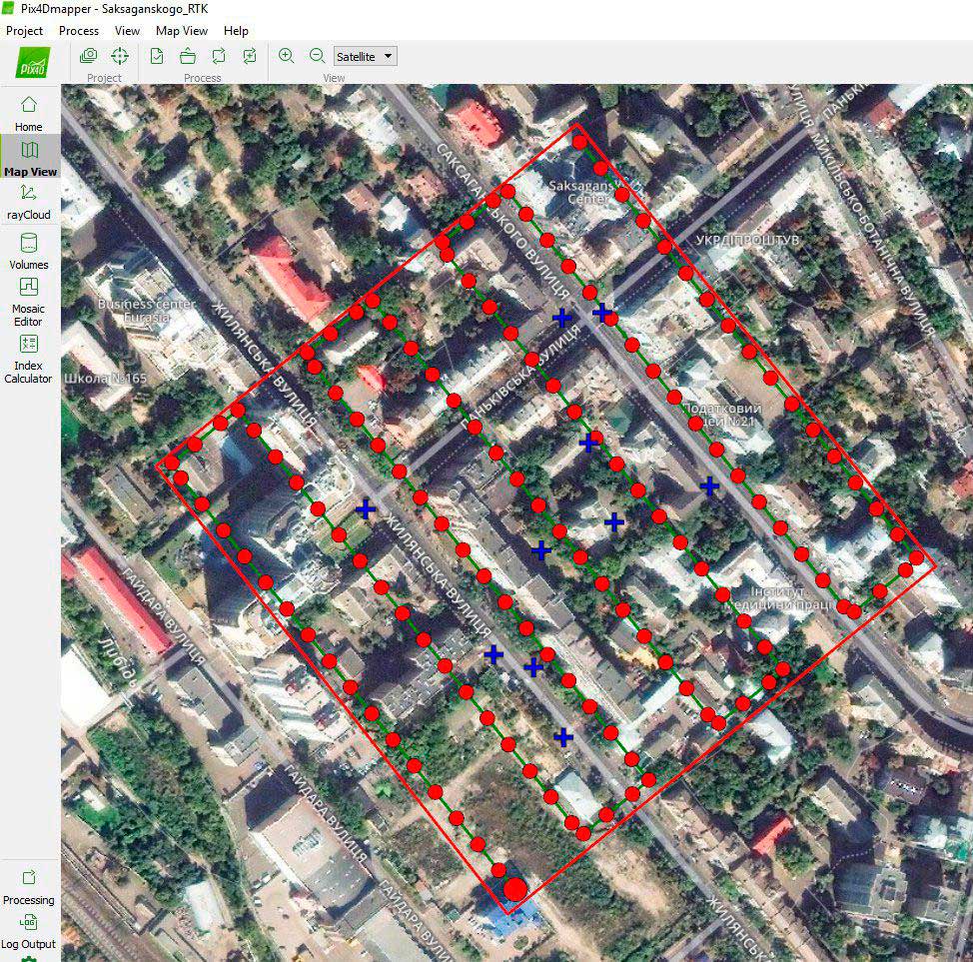Open the Map View menu

181,31
